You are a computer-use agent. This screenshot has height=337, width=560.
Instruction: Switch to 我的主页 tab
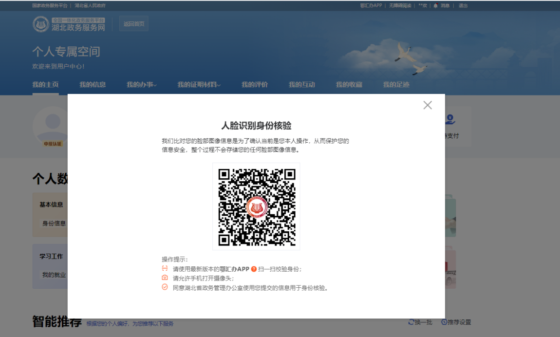click(x=45, y=85)
